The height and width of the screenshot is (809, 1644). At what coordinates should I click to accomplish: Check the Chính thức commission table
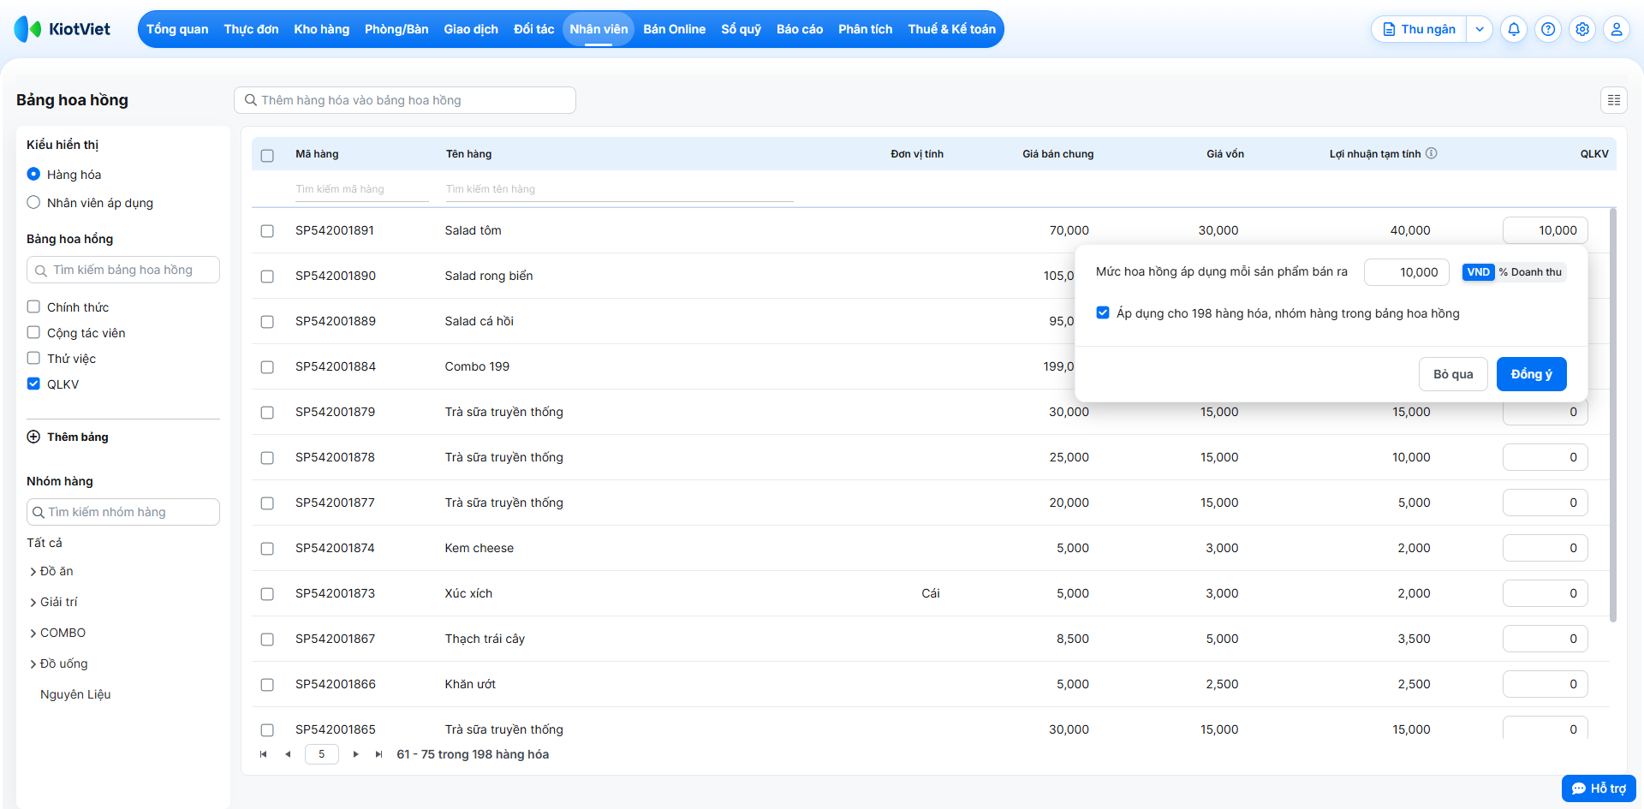point(33,306)
